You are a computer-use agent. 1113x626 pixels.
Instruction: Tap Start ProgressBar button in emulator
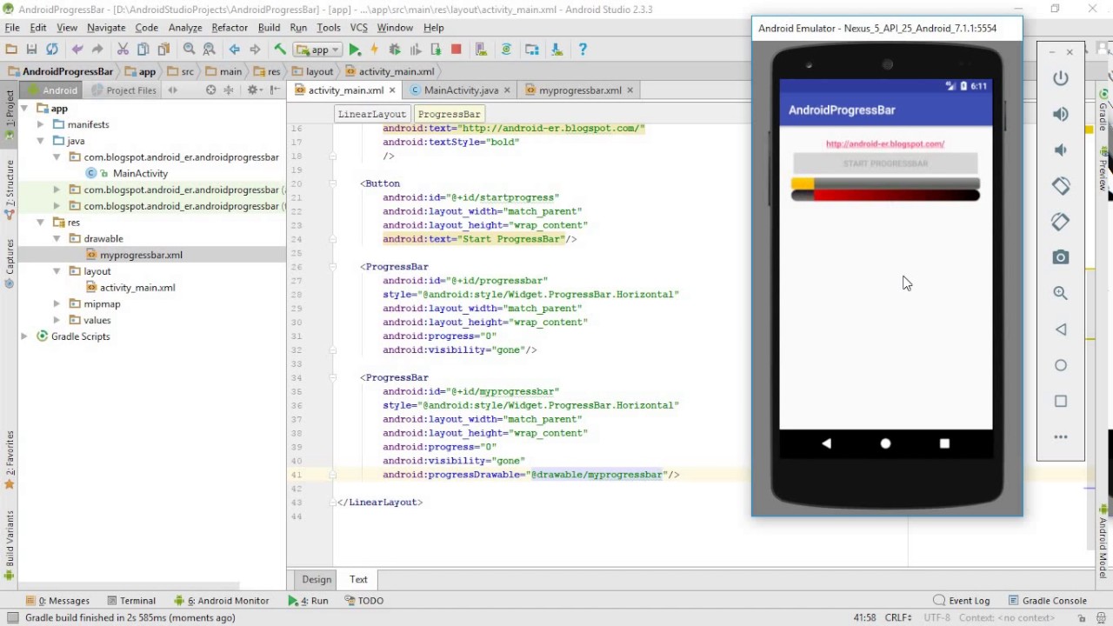coord(885,163)
